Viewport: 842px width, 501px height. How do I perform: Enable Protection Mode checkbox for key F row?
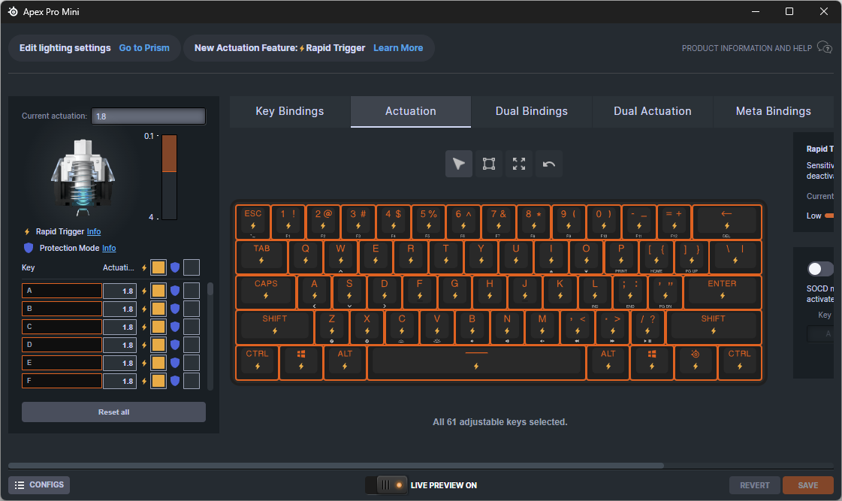point(192,381)
